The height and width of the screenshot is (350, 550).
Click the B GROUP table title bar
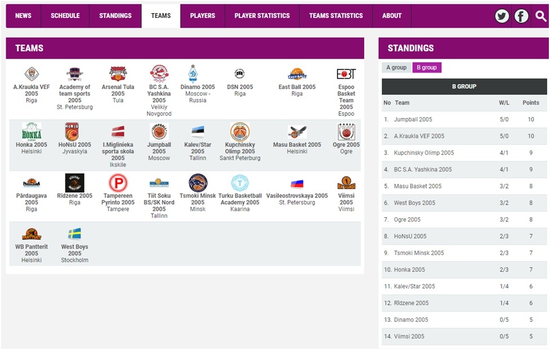(464, 87)
